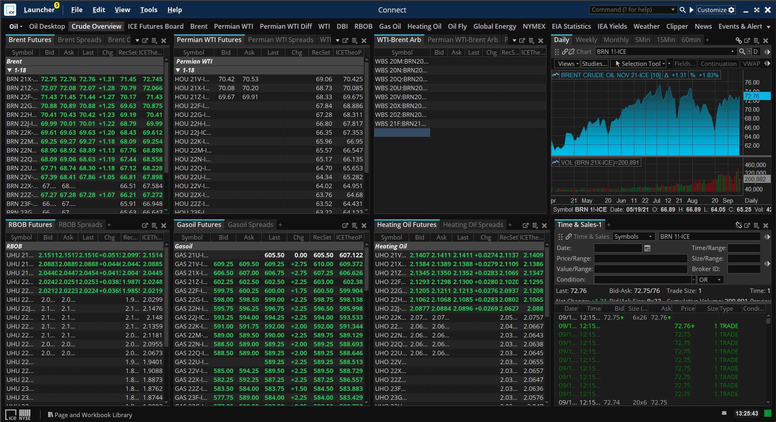Pop out the Permian WTI Futures panel
776x422 pixels.
[345, 40]
